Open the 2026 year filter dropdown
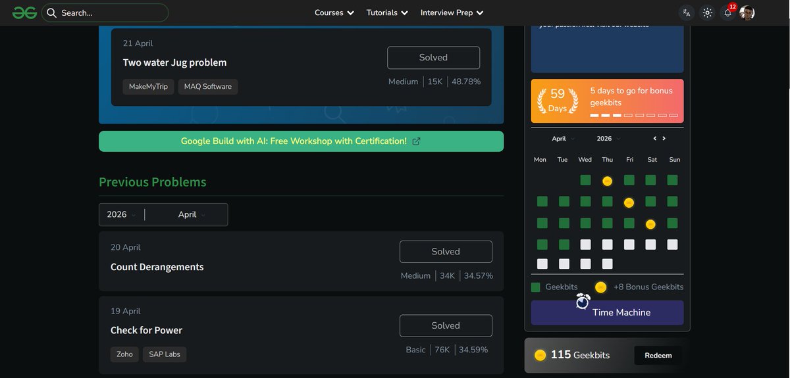790x378 pixels. 122,214
